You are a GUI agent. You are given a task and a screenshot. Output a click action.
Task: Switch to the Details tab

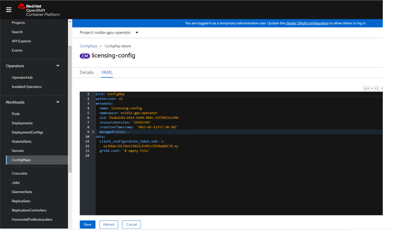click(x=87, y=72)
